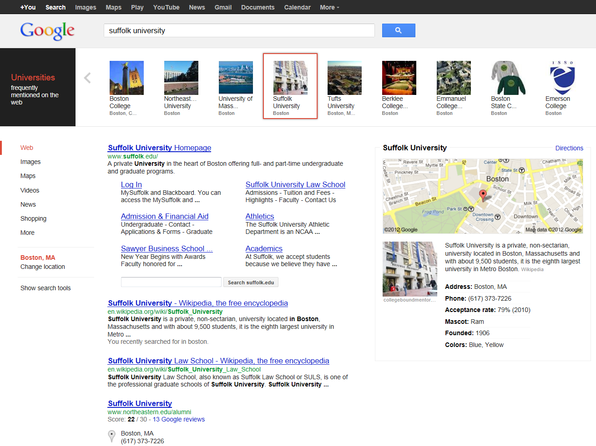Select the Suffolk University carousel thumbnail
The width and height of the screenshot is (596, 446).
[290, 78]
